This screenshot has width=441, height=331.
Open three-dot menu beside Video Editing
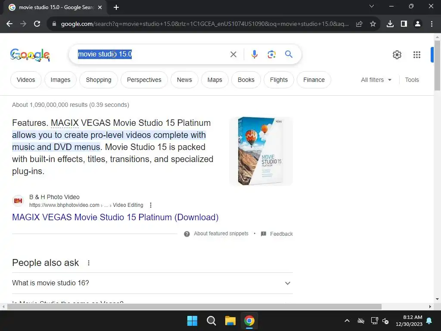click(x=151, y=205)
